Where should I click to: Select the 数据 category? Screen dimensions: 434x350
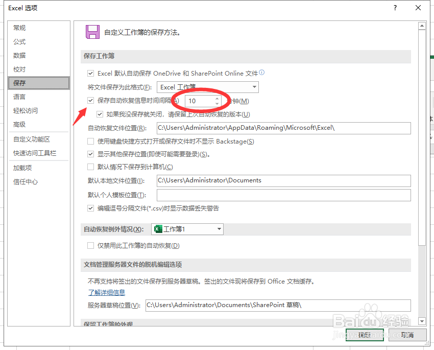(x=39, y=55)
